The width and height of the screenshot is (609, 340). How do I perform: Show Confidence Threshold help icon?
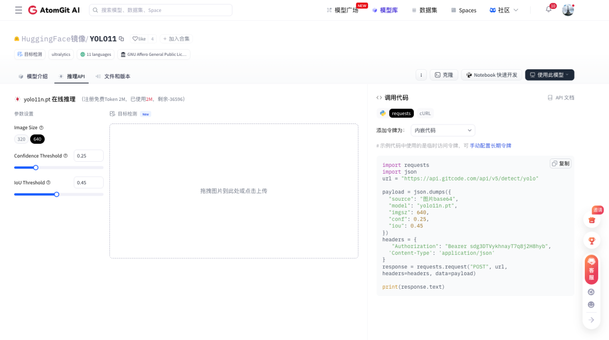65,156
